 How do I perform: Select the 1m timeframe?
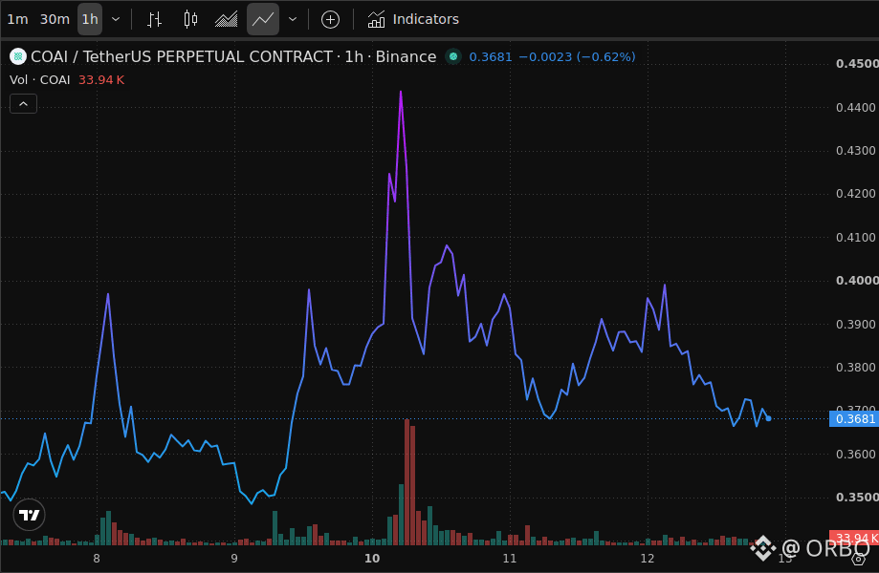(17, 19)
